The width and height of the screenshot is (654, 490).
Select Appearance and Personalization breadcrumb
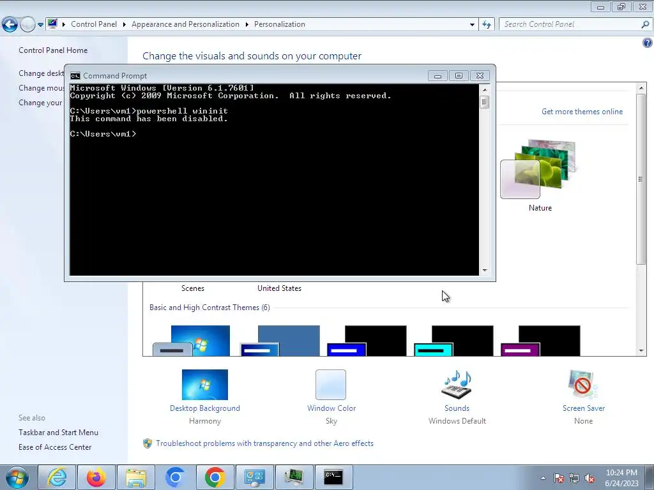pos(185,24)
